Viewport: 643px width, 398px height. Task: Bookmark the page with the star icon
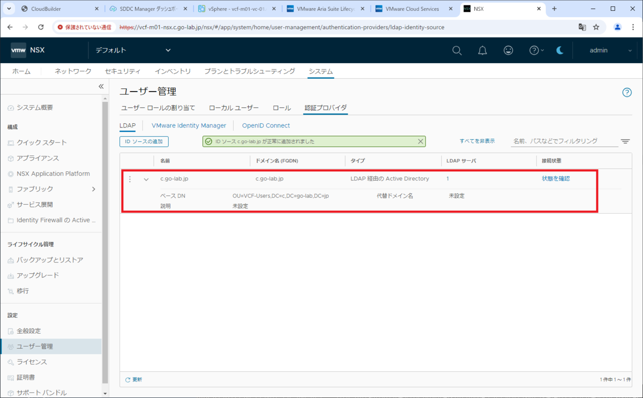tap(596, 27)
